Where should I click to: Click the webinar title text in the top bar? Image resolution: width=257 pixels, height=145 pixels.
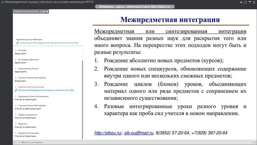click(x=49, y=2)
